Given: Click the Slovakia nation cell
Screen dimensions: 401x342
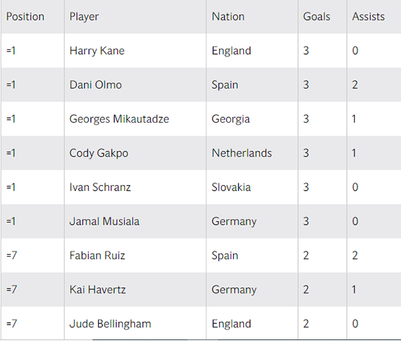Looking at the screenshot, I should 231,187.
